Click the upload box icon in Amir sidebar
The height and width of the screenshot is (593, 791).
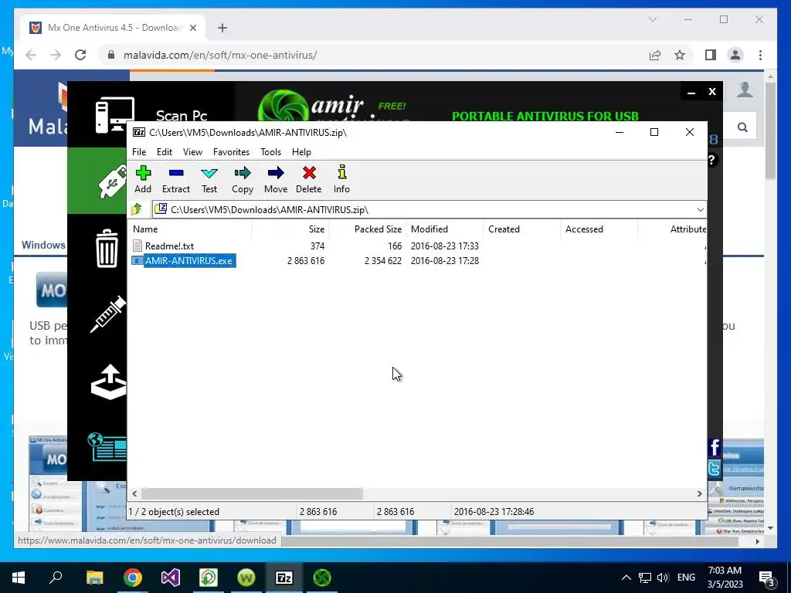(x=108, y=381)
